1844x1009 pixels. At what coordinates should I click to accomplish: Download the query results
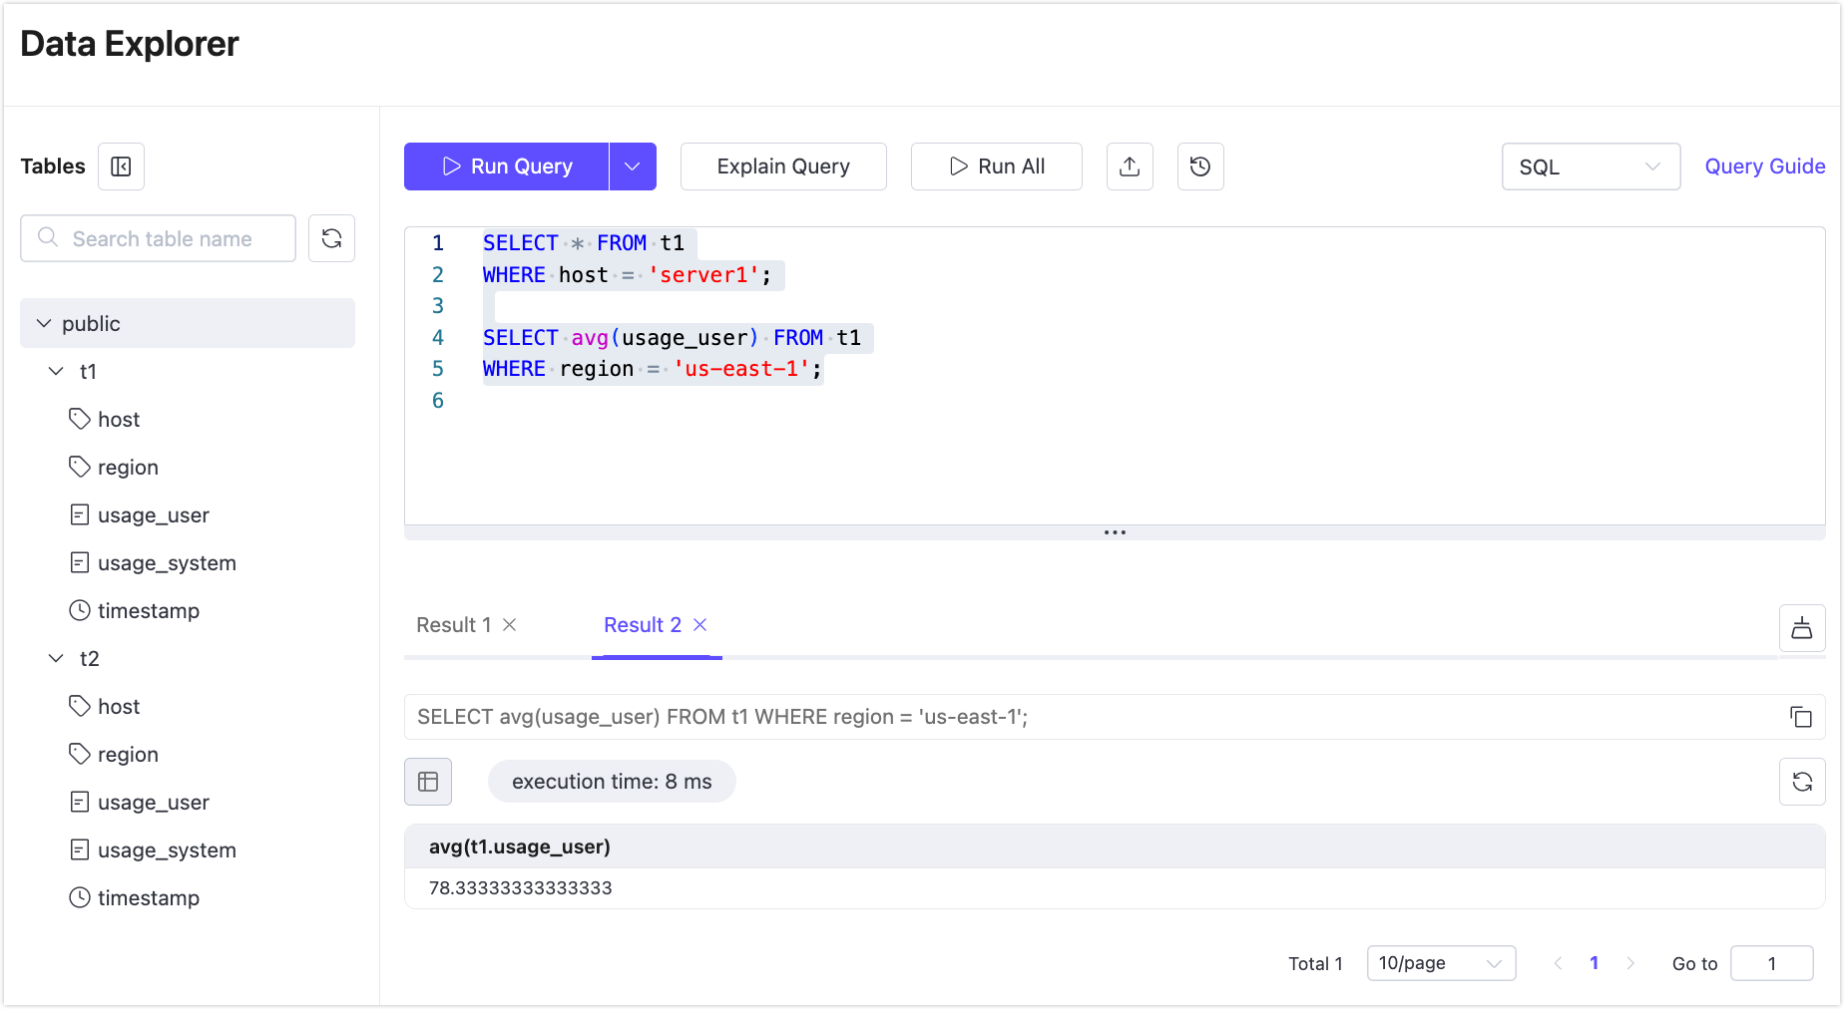click(x=1802, y=628)
